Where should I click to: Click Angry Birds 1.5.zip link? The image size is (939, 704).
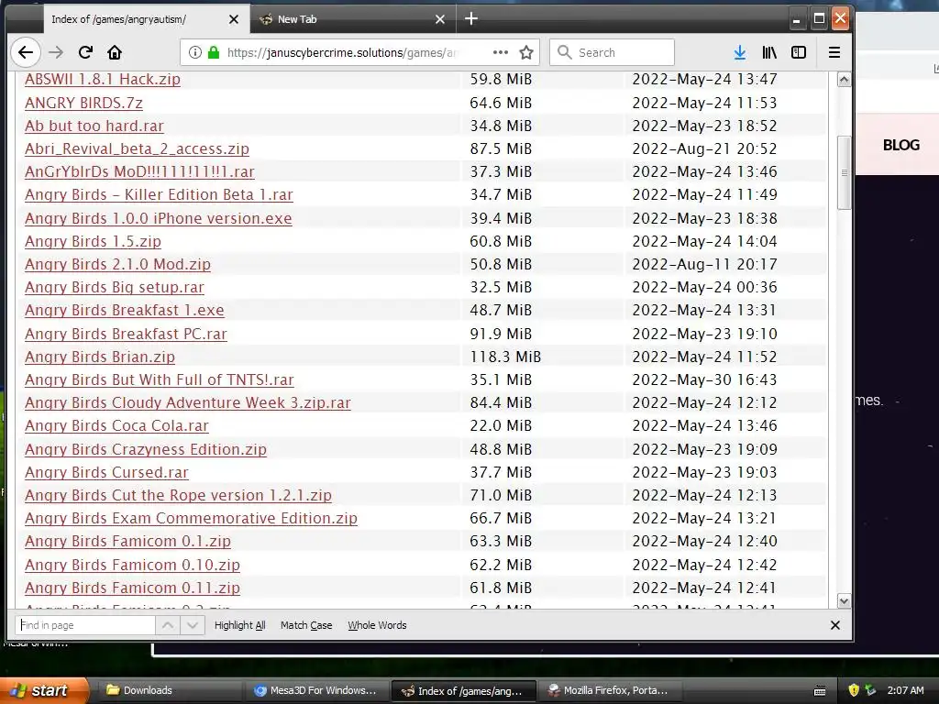tap(93, 241)
